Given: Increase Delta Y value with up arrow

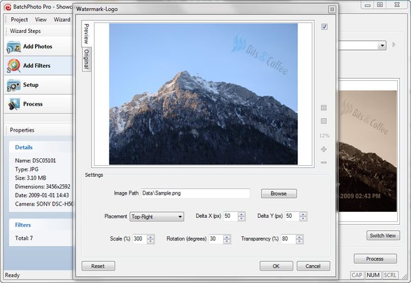Looking at the screenshot, I should point(303,214).
